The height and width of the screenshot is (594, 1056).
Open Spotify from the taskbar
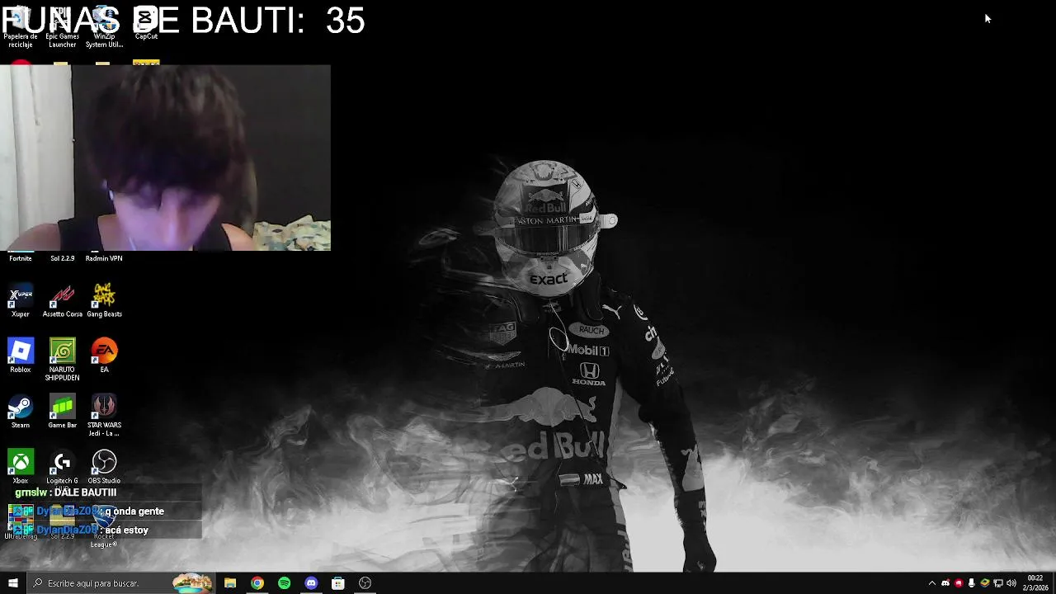coord(285,583)
